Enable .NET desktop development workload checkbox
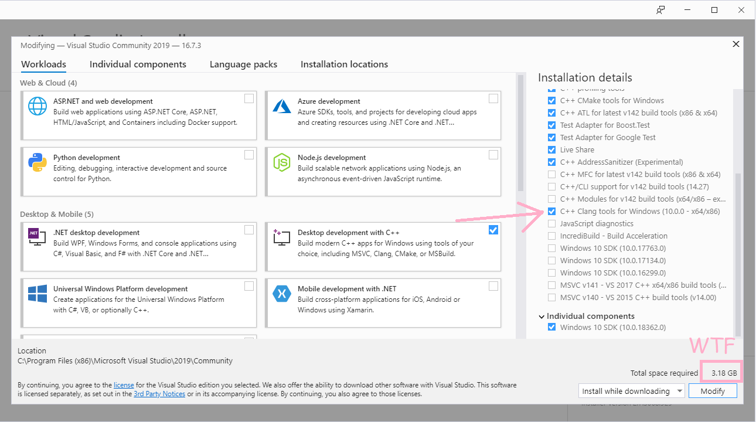 click(249, 230)
